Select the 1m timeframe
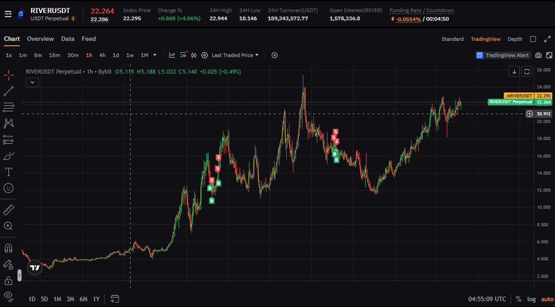The height and width of the screenshot is (307, 555). point(23,55)
